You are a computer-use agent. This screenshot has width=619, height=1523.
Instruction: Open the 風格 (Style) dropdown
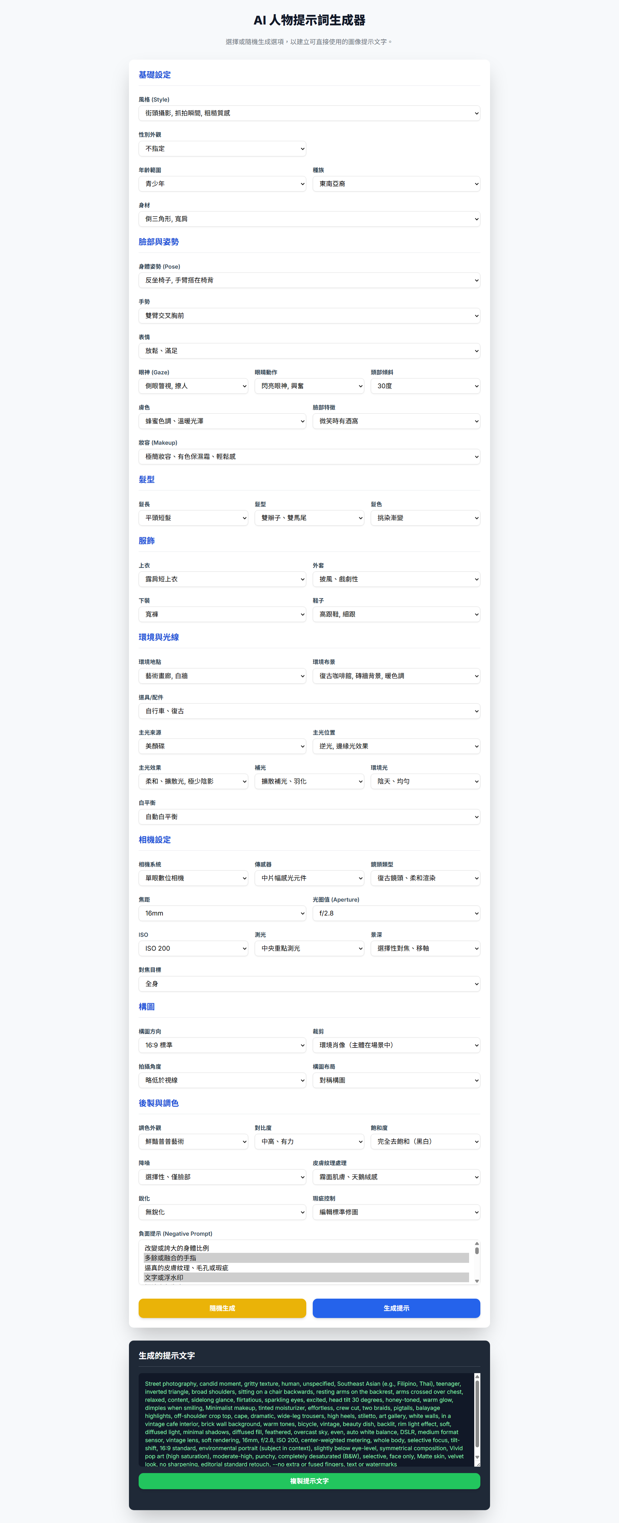click(309, 113)
